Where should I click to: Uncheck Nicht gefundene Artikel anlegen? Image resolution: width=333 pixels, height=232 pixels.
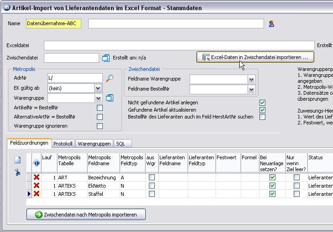click(x=262, y=103)
